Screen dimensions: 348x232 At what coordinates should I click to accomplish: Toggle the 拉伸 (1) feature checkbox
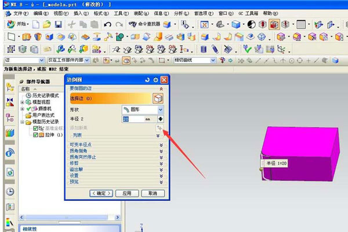pyautogui.click(x=35, y=135)
